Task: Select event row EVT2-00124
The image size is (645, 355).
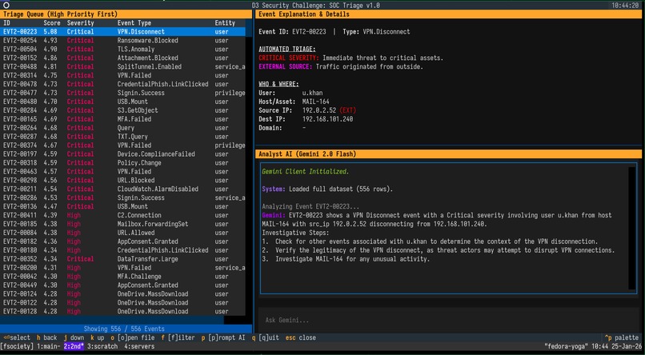Action: [122, 293]
